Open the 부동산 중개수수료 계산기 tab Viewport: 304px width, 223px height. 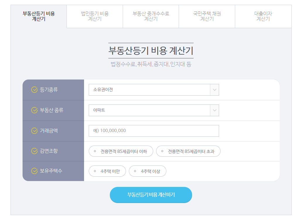pyautogui.click(x=151, y=16)
